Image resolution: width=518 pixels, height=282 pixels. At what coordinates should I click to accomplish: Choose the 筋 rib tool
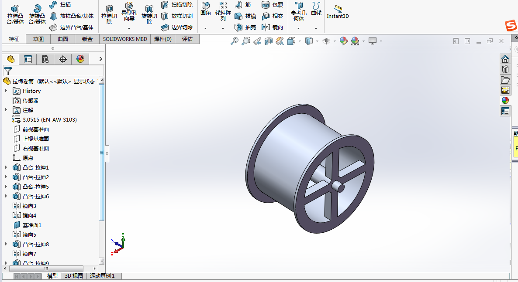coord(243,5)
